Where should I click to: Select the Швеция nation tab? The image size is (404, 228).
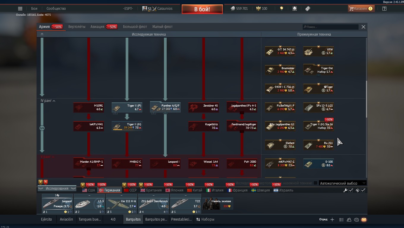click(261, 190)
